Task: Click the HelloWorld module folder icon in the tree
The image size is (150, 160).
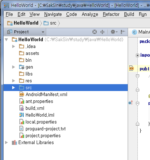Action: pyautogui.click(x=14, y=39)
